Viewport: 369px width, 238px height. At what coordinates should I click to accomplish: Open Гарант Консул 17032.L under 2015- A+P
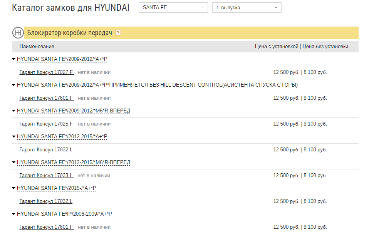(x=46, y=201)
